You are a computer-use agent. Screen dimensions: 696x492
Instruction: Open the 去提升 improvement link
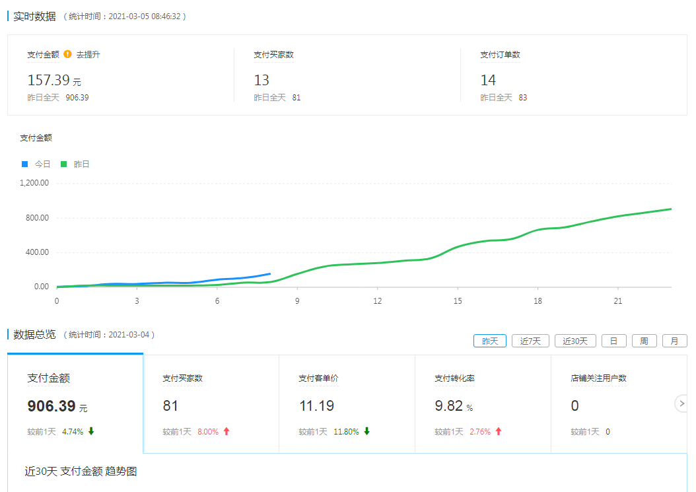(x=88, y=55)
